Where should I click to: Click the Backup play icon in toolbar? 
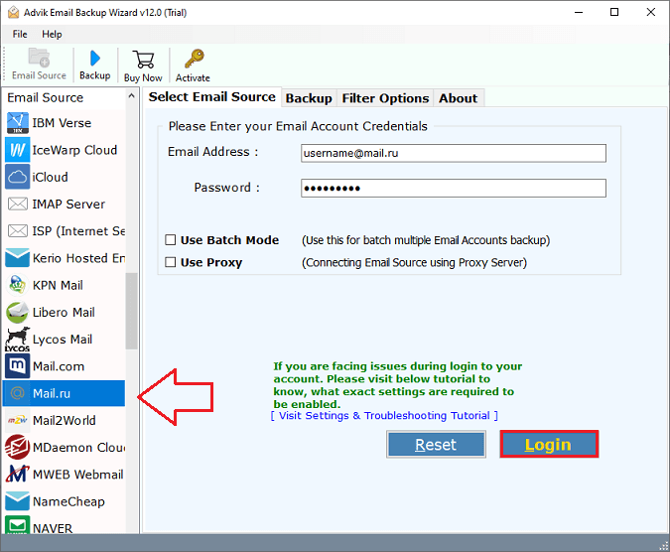tap(95, 59)
